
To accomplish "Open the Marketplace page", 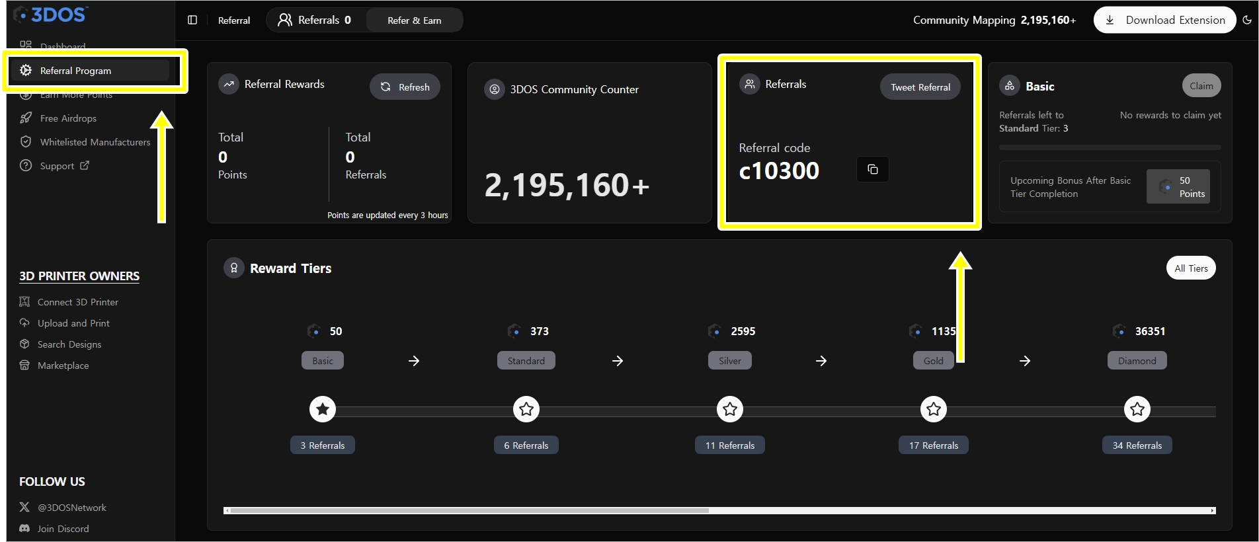I will 63,366.
